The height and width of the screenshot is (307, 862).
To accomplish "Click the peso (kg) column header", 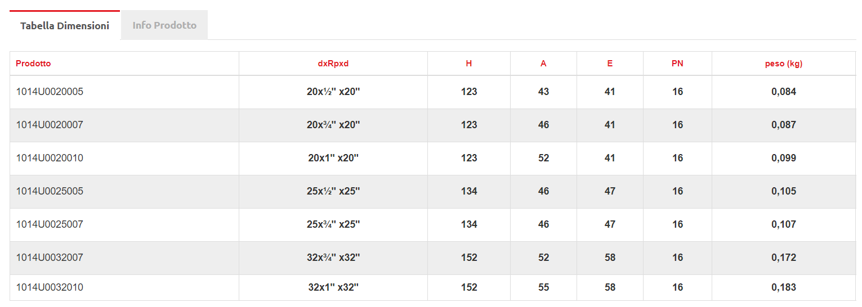I will coord(784,64).
